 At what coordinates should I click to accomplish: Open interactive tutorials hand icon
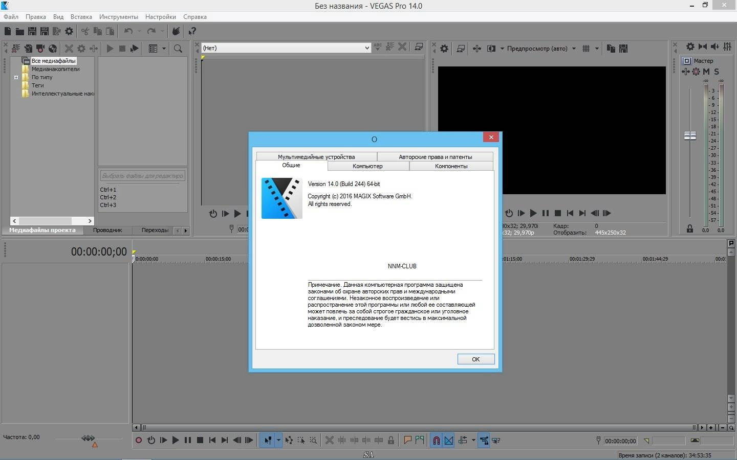(176, 31)
